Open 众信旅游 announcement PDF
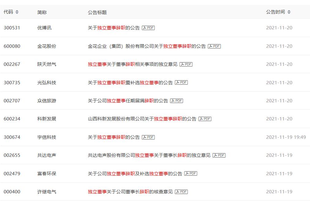 [x=176, y=100]
